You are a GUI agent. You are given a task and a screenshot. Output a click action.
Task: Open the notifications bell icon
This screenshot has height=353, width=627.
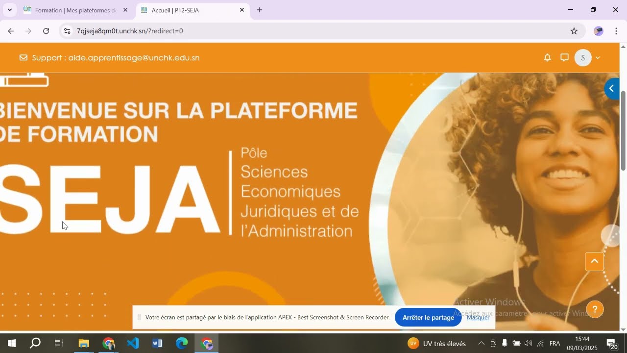547,58
